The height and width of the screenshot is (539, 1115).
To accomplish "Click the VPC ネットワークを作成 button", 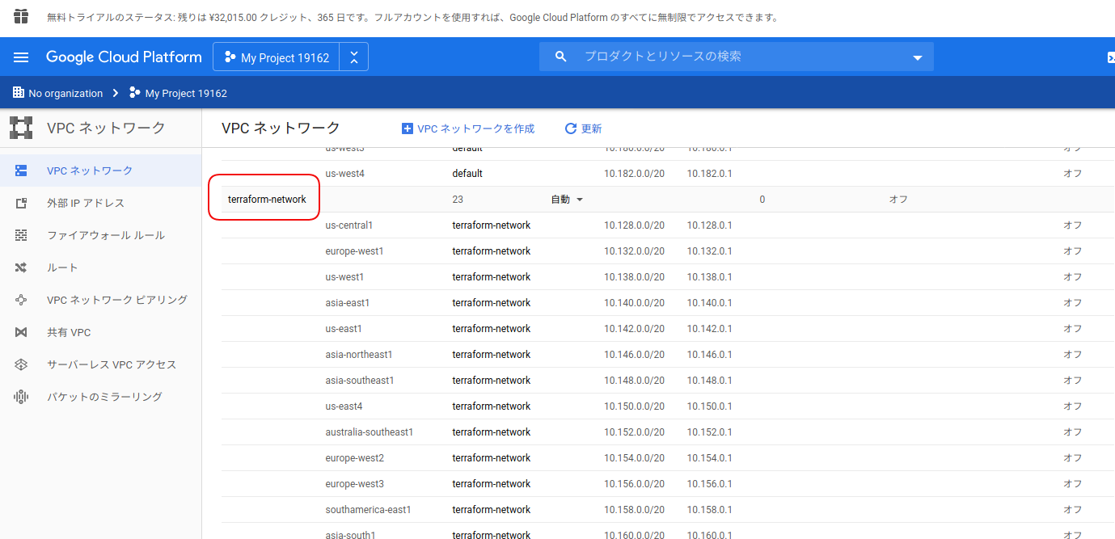I will [467, 128].
